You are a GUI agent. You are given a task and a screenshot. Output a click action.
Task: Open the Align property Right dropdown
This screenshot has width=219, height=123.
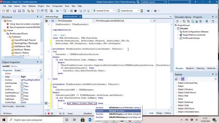(38, 77)
